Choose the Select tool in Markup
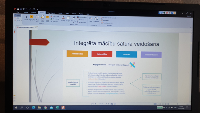This screenshot has height=113, width=200. (26, 18)
